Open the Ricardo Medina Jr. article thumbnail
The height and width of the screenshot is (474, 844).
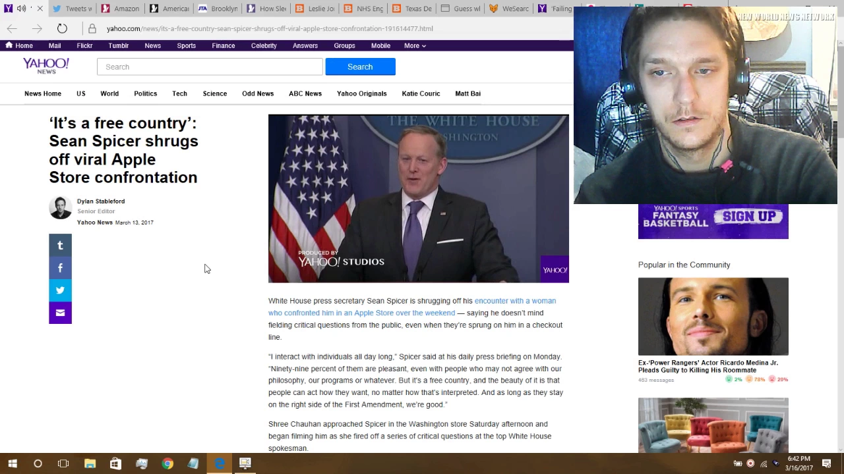coord(713,317)
